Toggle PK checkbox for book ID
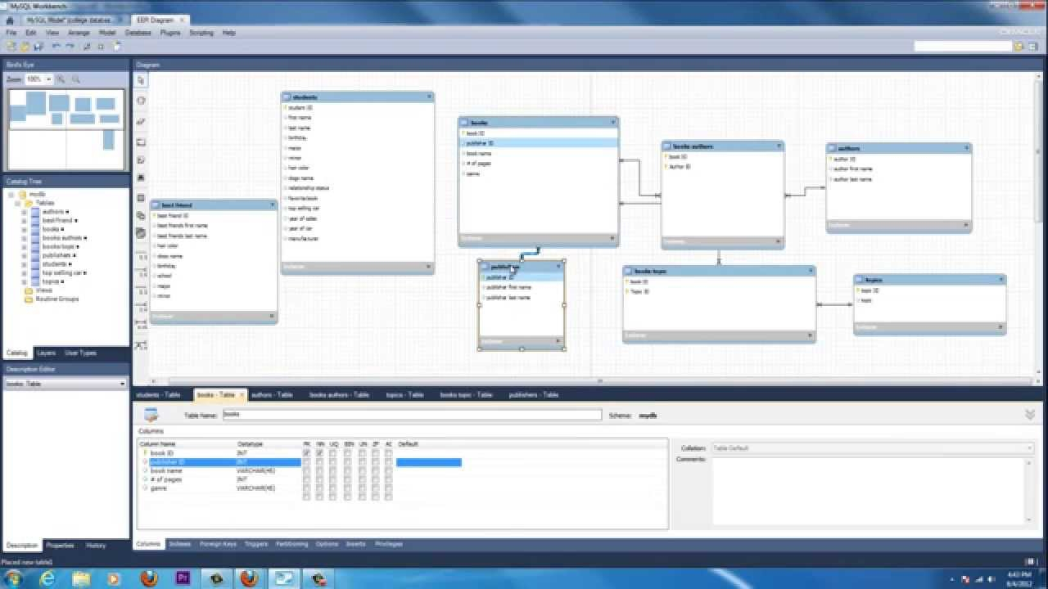This screenshot has width=1048, height=589. point(306,452)
